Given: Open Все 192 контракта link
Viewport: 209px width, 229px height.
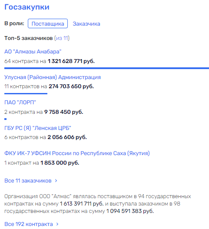Looking at the screenshot, I should 31,224.
